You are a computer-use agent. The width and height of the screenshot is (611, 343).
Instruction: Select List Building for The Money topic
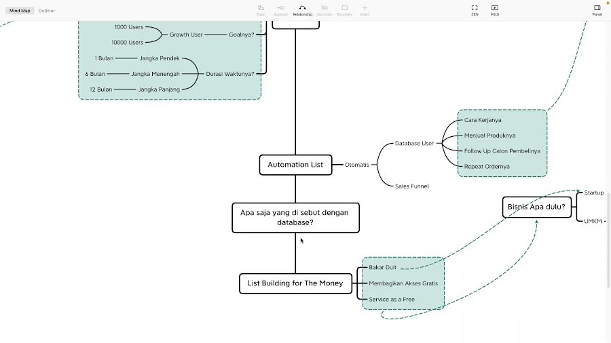tap(295, 283)
